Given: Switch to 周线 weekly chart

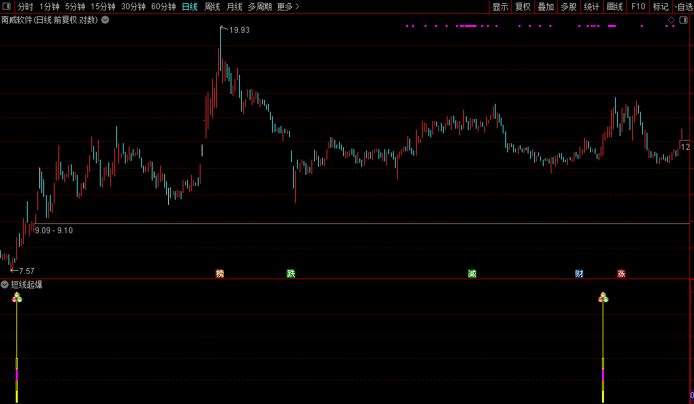Looking at the screenshot, I should click(212, 7).
